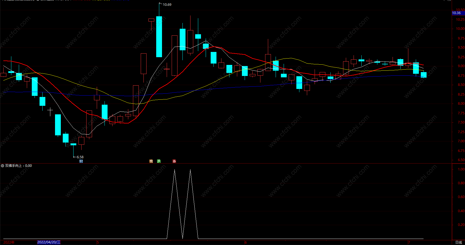Click the 跌 event marker icon
Image resolution: width=465 pixels, height=245 pixels.
pyautogui.click(x=159, y=161)
